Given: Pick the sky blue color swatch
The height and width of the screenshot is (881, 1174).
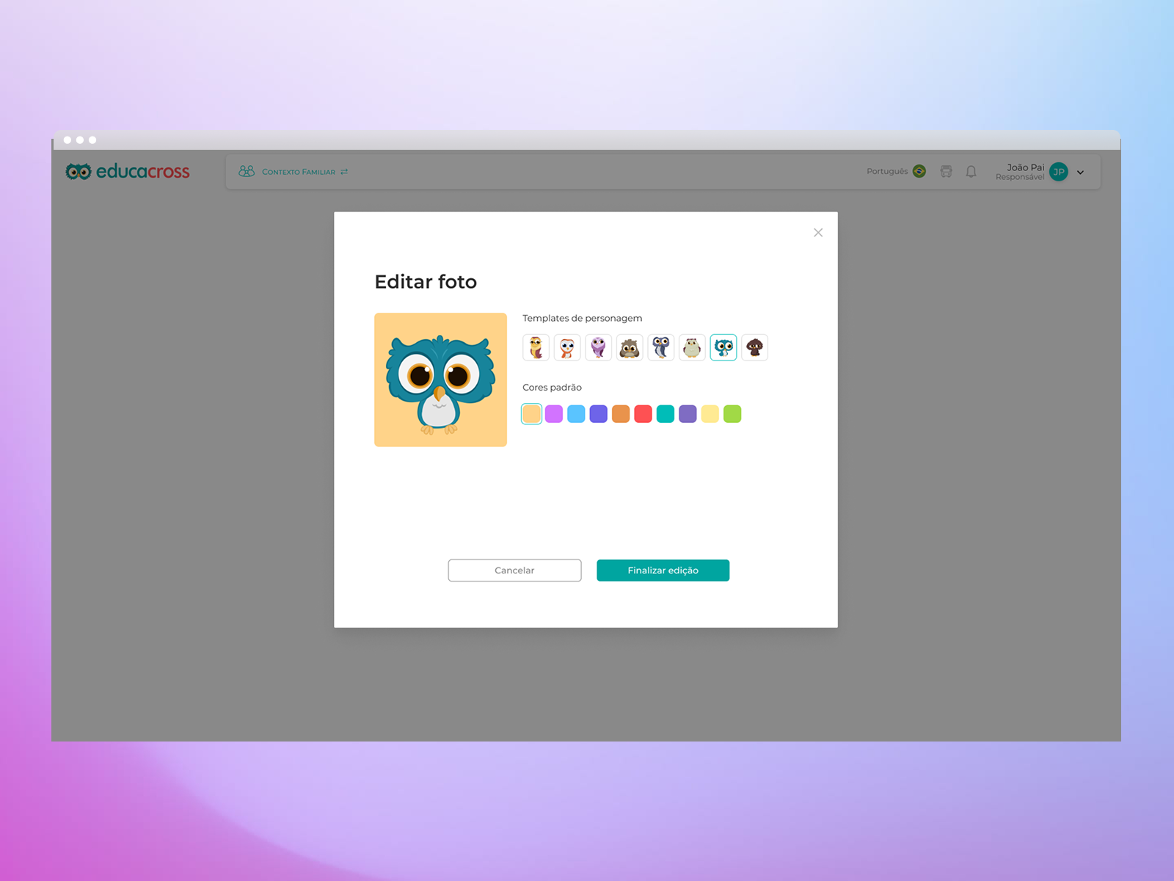Looking at the screenshot, I should [x=576, y=414].
